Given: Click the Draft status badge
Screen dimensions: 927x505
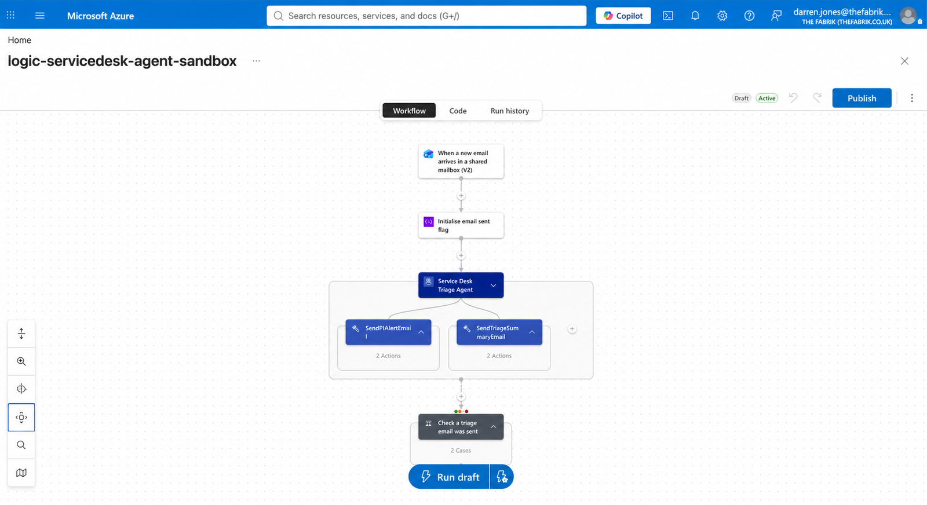Looking at the screenshot, I should click(742, 98).
